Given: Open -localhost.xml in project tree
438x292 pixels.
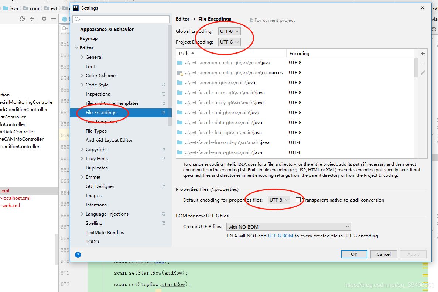Looking at the screenshot, I should point(16,198).
